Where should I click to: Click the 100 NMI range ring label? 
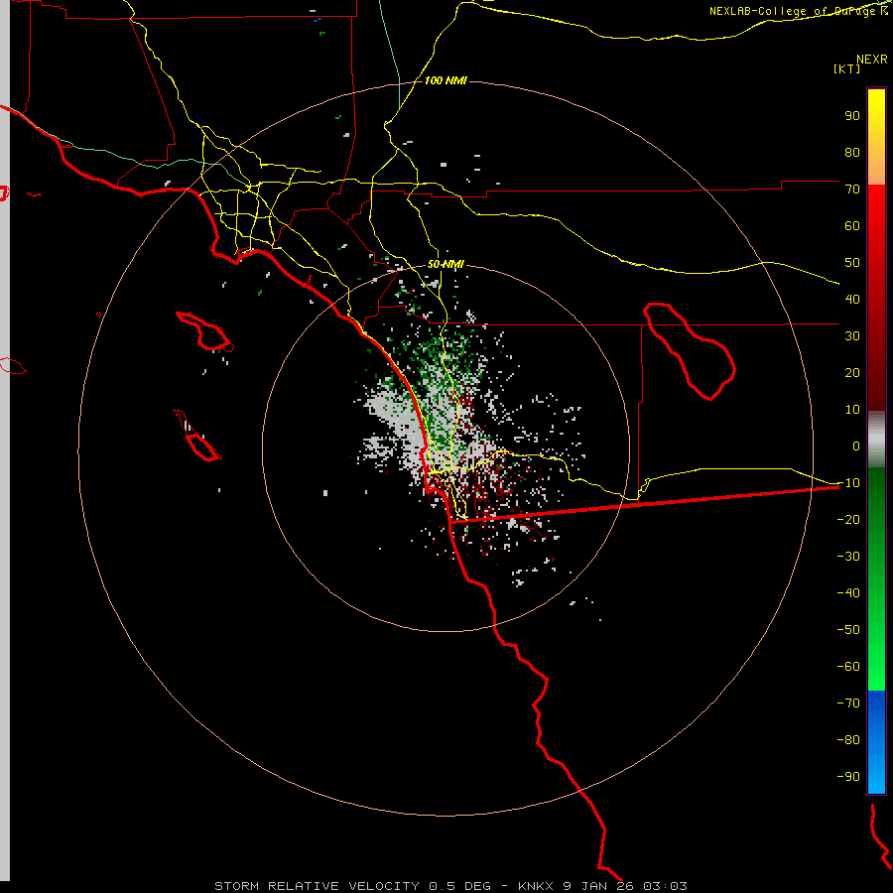pyautogui.click(x=446, y=80)
